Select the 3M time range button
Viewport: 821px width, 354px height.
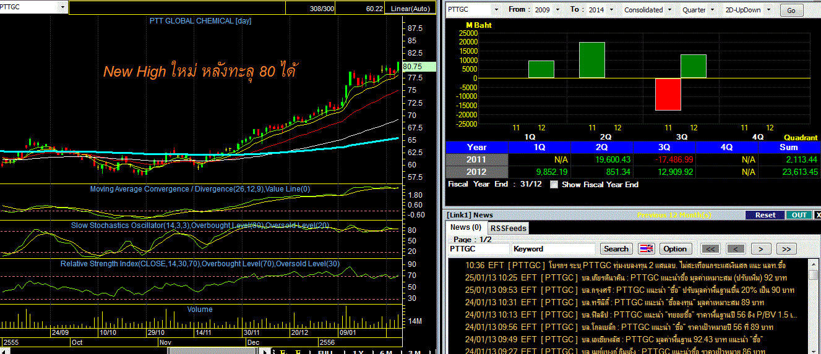click(414, 351)
